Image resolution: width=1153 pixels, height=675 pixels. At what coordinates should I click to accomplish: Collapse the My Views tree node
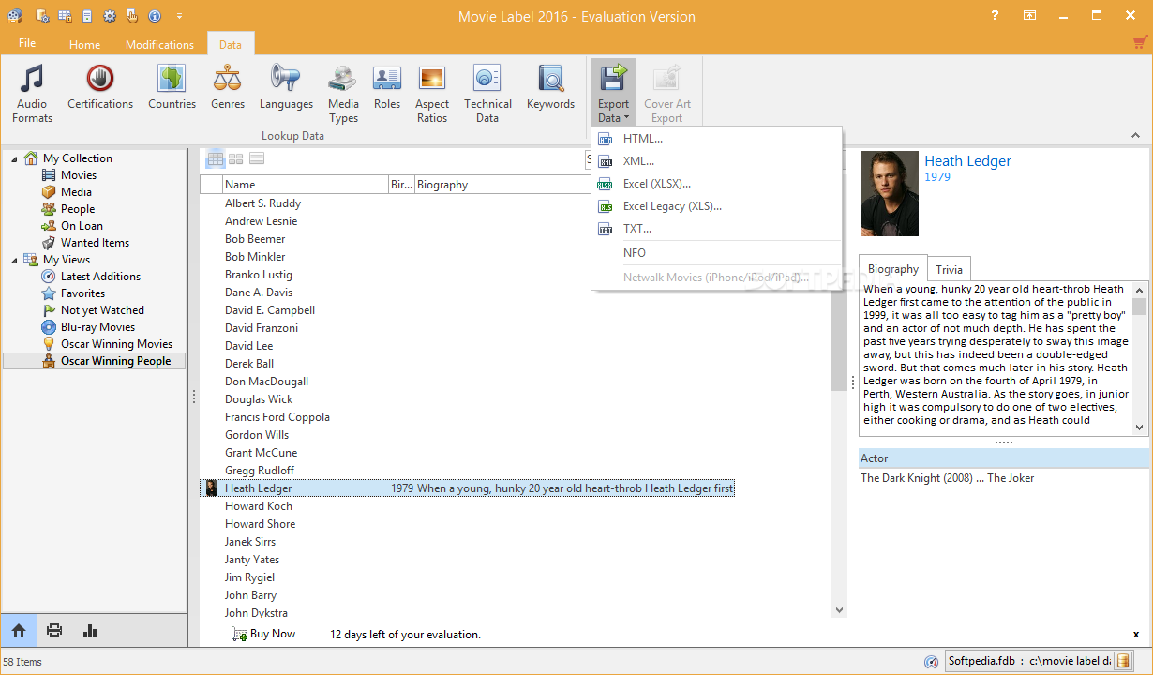(14, 260)
